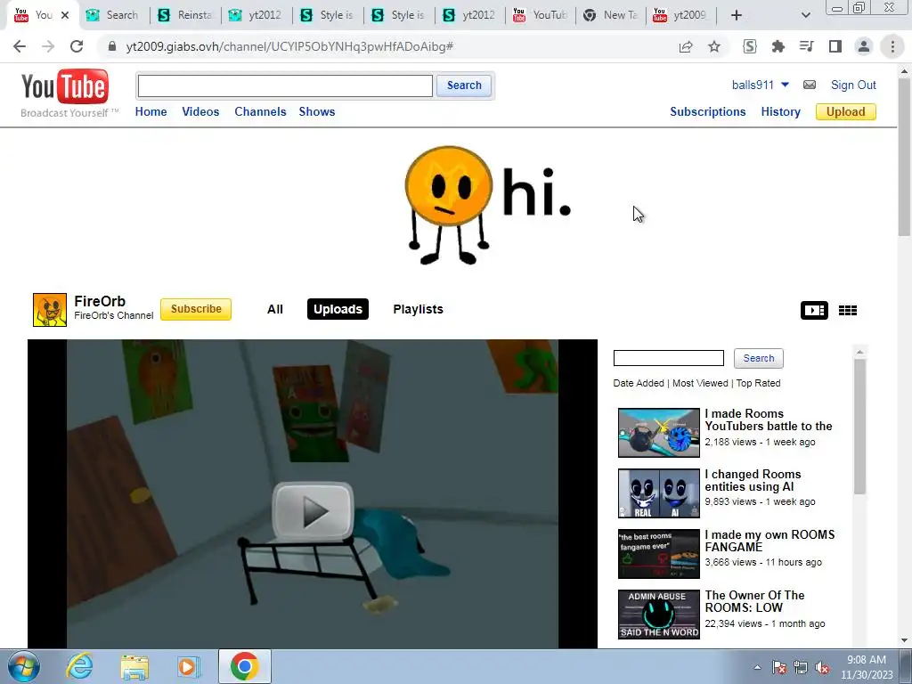
Task: Open Home in YouTube navigation
Action: tap(151, 111)
